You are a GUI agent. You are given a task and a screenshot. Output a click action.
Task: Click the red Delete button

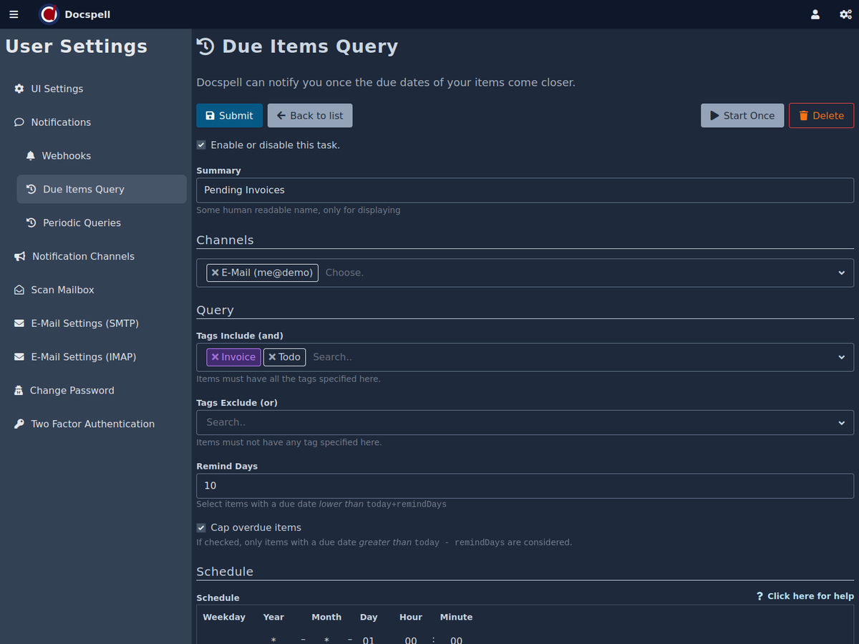click(x=821, y=116)
